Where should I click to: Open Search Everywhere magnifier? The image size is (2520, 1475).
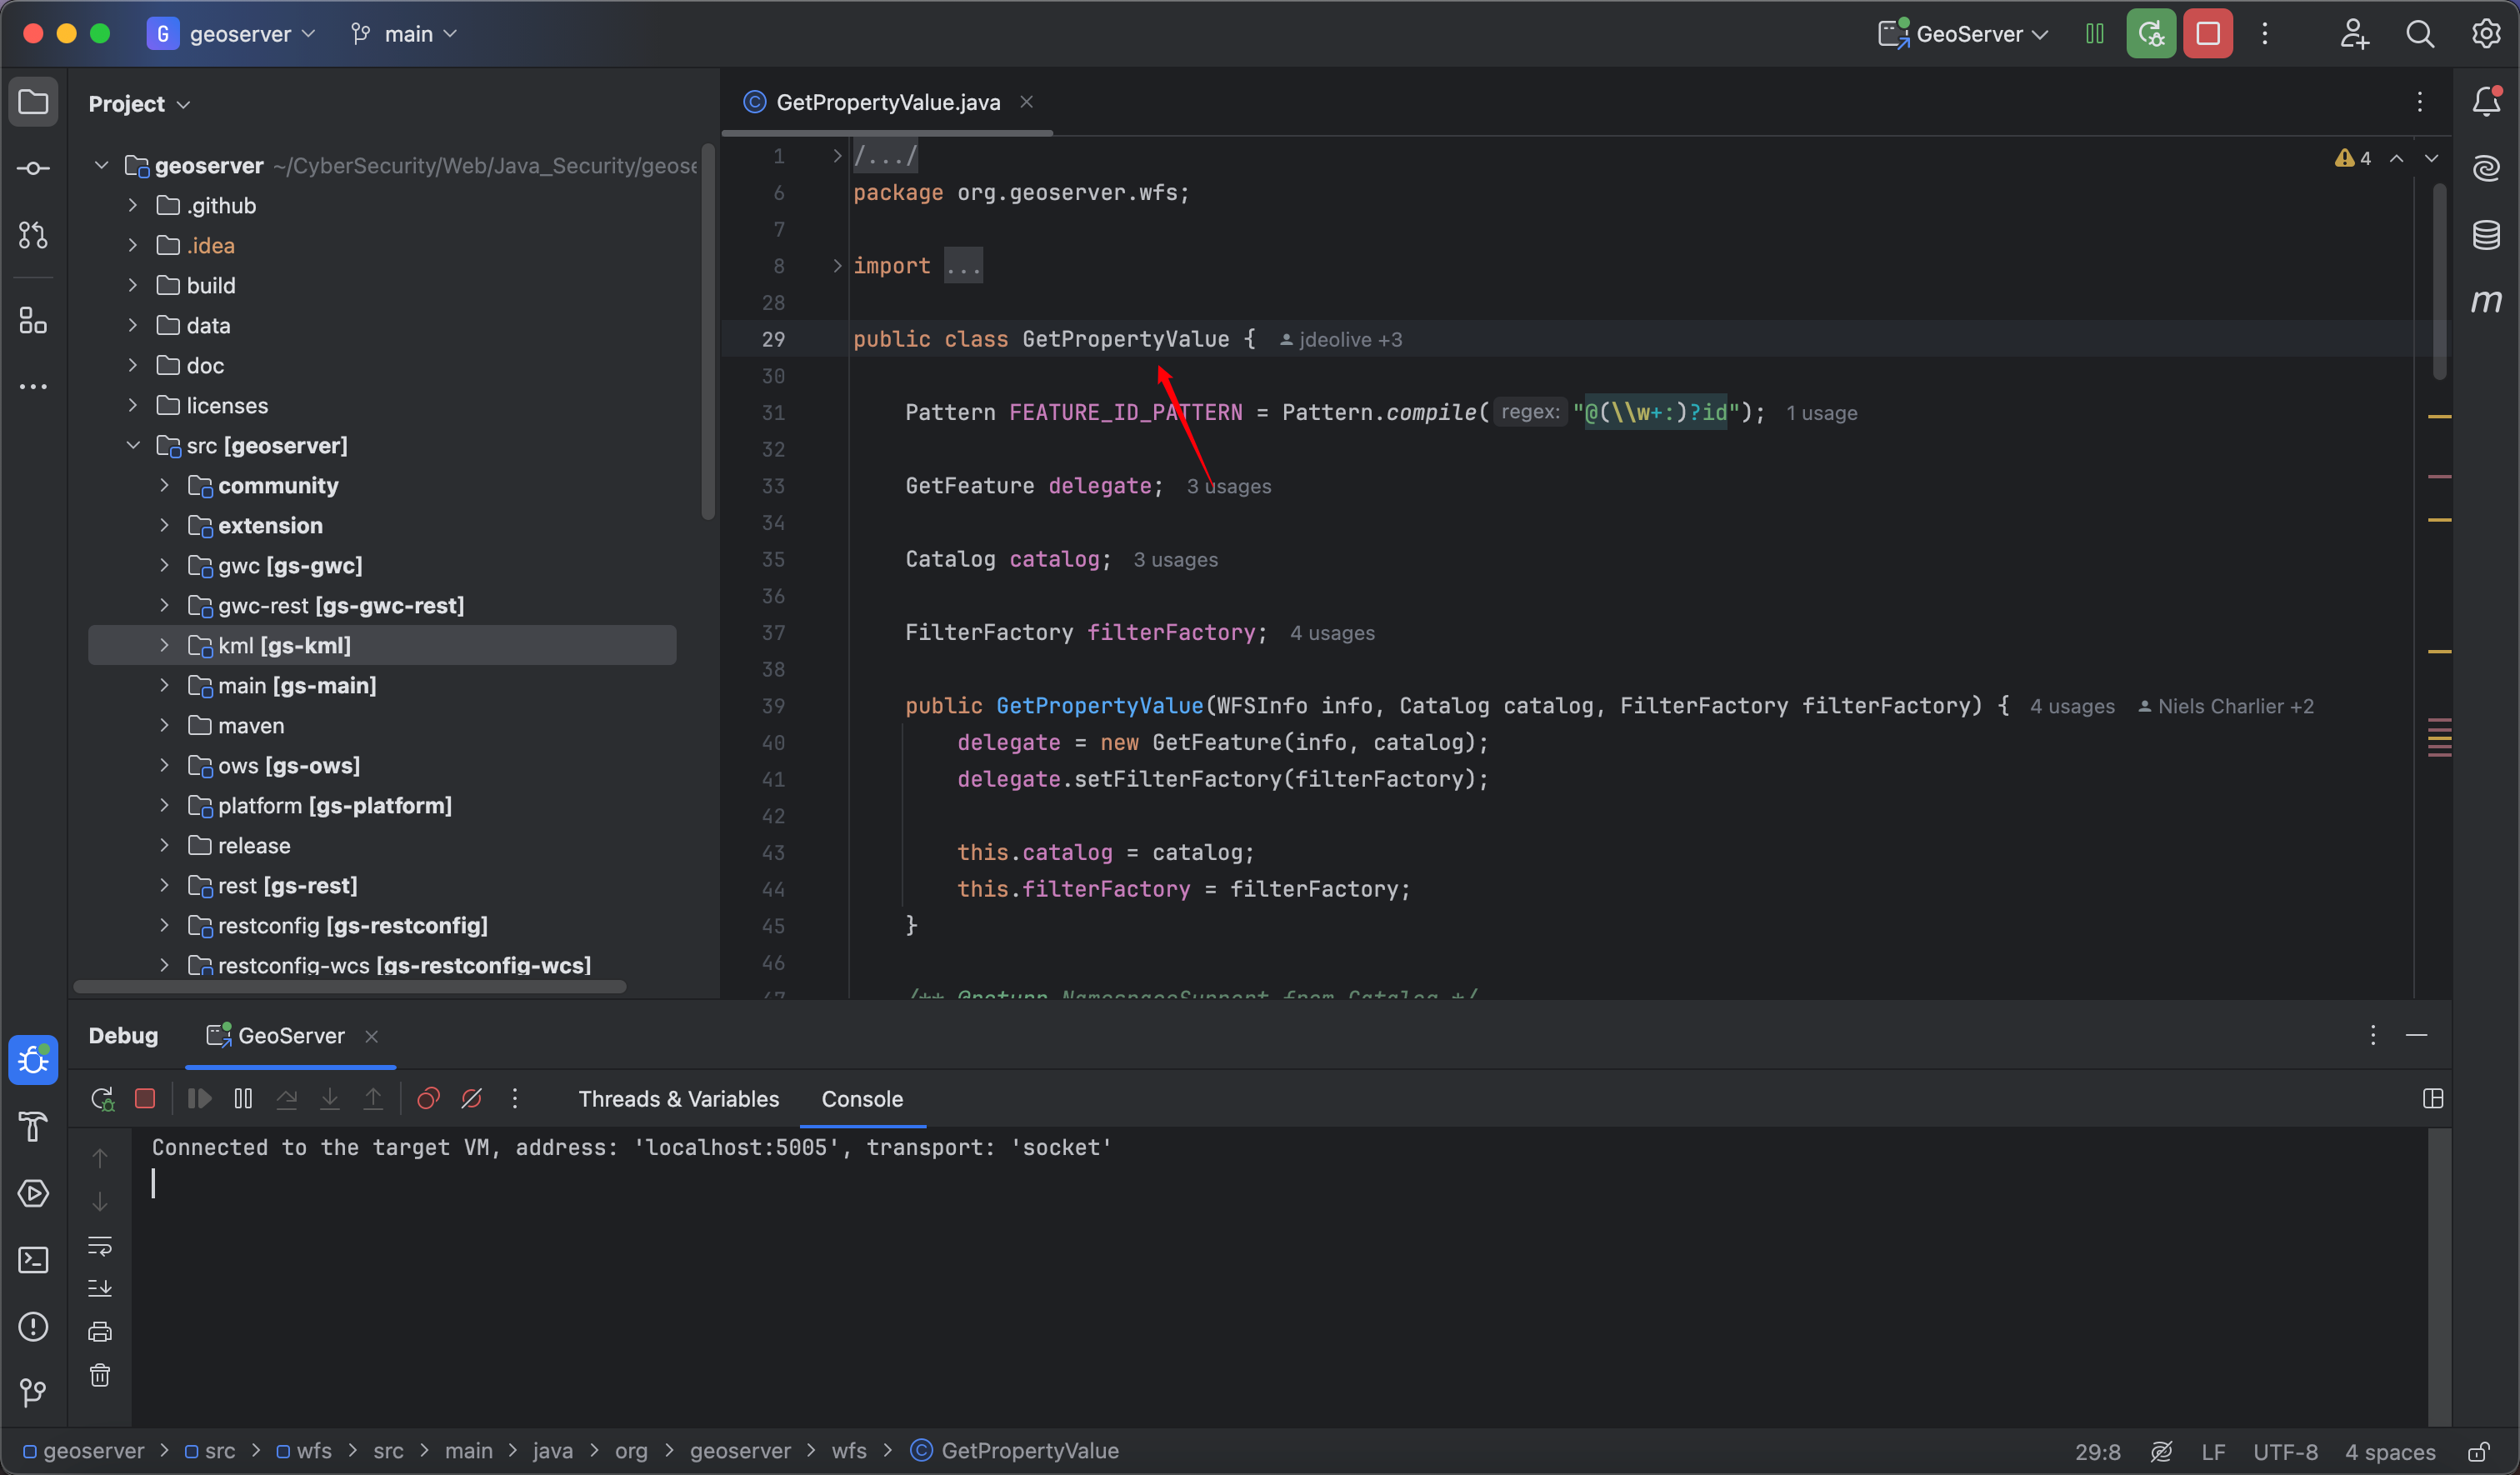point(2420,34)
